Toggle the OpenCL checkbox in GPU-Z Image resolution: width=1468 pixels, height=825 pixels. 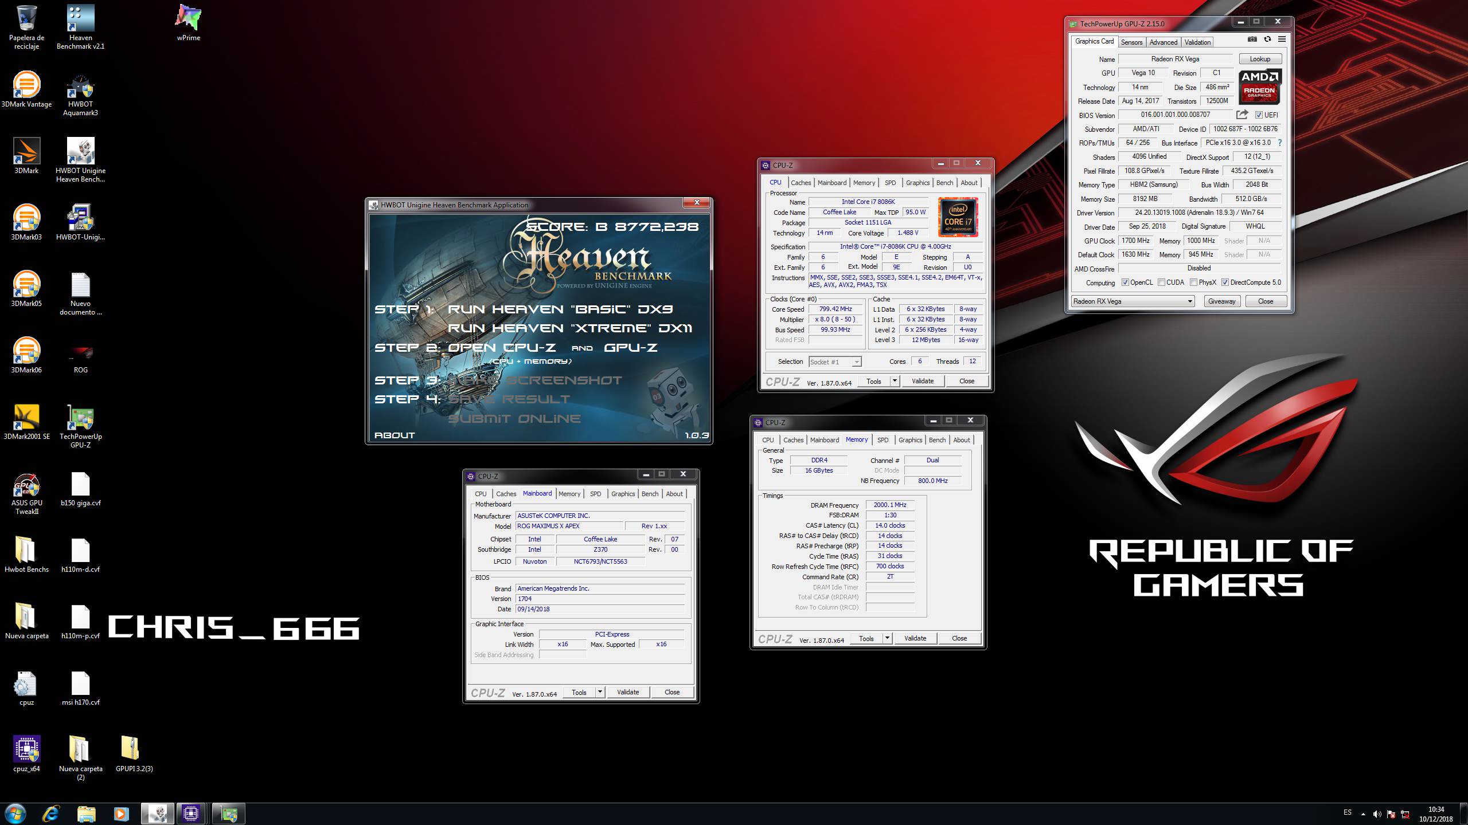(x=1125, y=282)
